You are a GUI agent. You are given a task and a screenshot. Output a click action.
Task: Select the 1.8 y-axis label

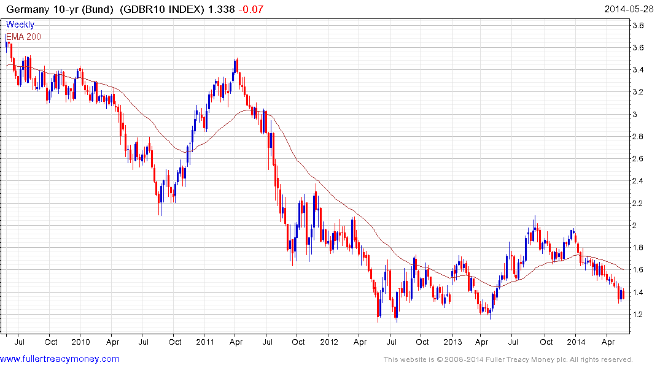pos(638,248)
